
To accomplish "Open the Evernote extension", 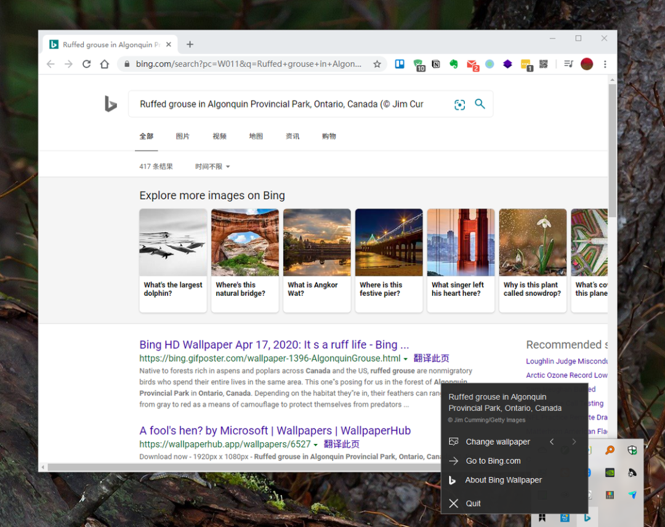I will [x=454, y=64].
